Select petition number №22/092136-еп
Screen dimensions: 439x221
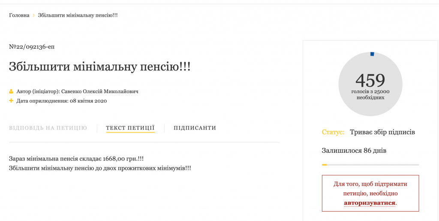point(32,47)
